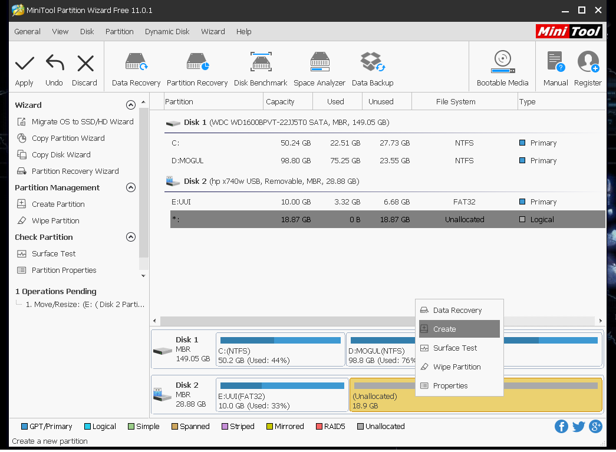Sort by Capacity column header
The image size is (616, 452).
coord(288,102)
